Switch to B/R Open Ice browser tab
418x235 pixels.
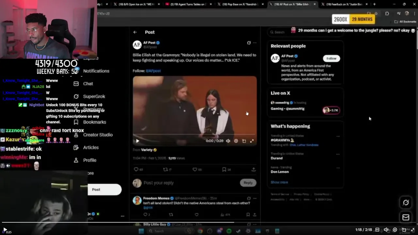[x=137, y=4]
